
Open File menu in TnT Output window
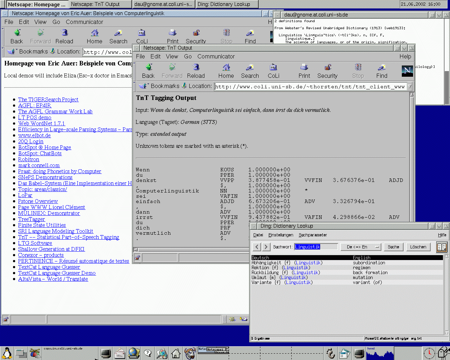140,56
